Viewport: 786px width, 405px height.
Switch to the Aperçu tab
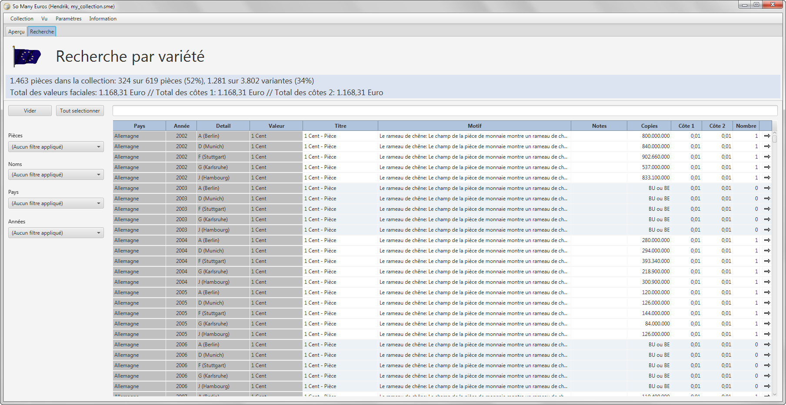click(x=17, y=32)
